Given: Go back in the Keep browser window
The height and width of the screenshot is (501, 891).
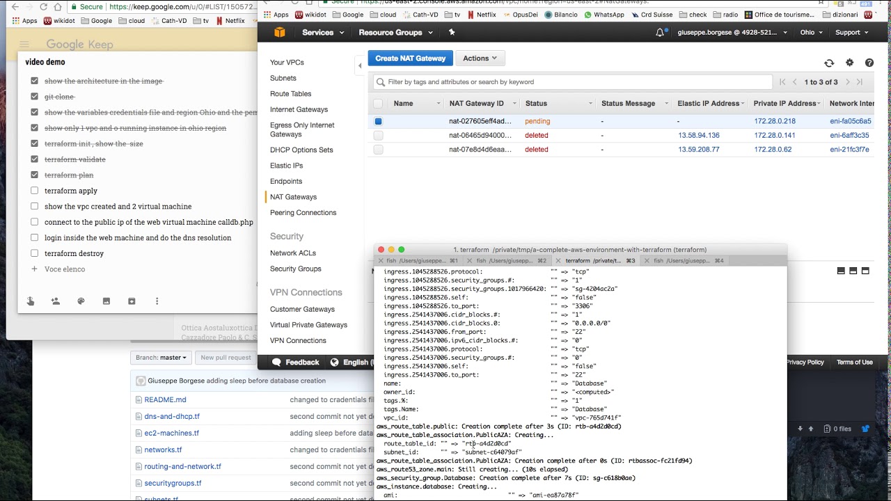Looking at the screenshot, I should click(15, 7).
